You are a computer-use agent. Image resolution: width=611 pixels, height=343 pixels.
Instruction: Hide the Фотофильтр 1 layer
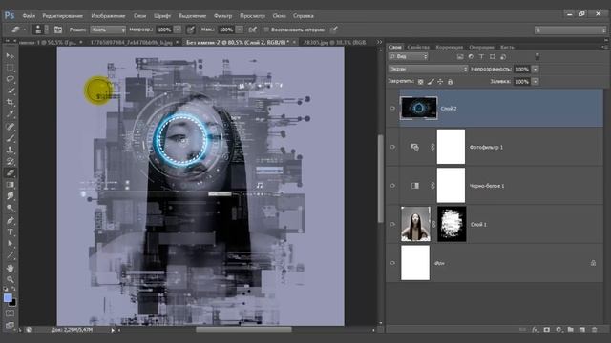point(392,147)
